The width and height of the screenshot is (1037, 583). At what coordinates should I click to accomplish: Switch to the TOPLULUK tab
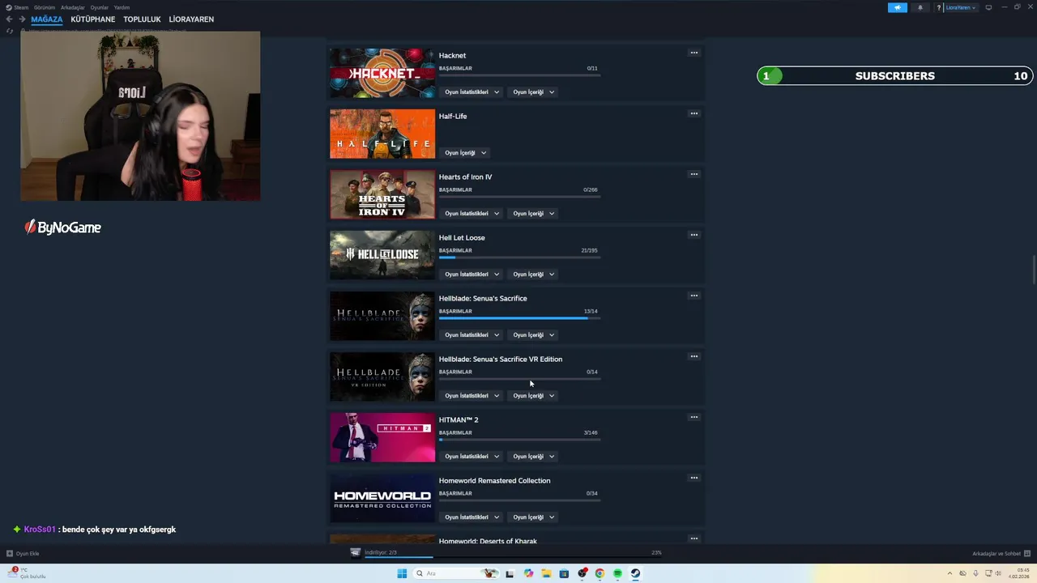[142, 19]
